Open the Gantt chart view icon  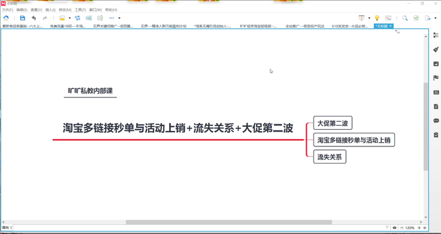click(388, 18)
